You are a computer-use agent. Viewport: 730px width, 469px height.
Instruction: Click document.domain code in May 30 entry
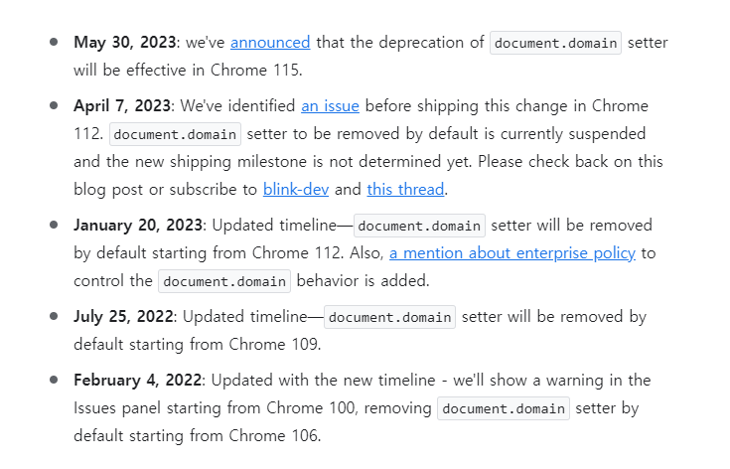pos(555,43)
